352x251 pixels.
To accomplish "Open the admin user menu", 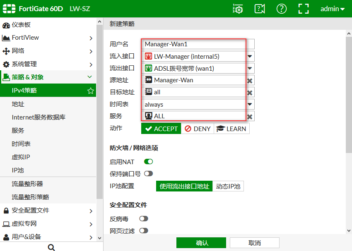I will point(333,9).
